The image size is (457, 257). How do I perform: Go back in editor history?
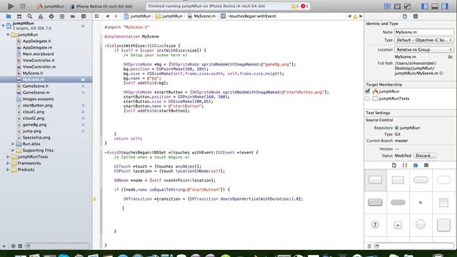pyautogui.click(x=108, y=16)
